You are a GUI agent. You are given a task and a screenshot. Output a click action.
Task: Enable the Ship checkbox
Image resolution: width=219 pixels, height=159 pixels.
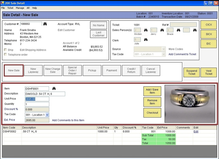pyautogui.click(x=5, y=50)
